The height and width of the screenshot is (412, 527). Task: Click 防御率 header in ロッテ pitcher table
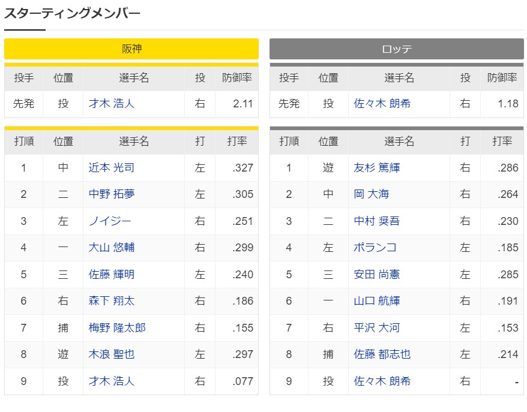tap(502, 78)
